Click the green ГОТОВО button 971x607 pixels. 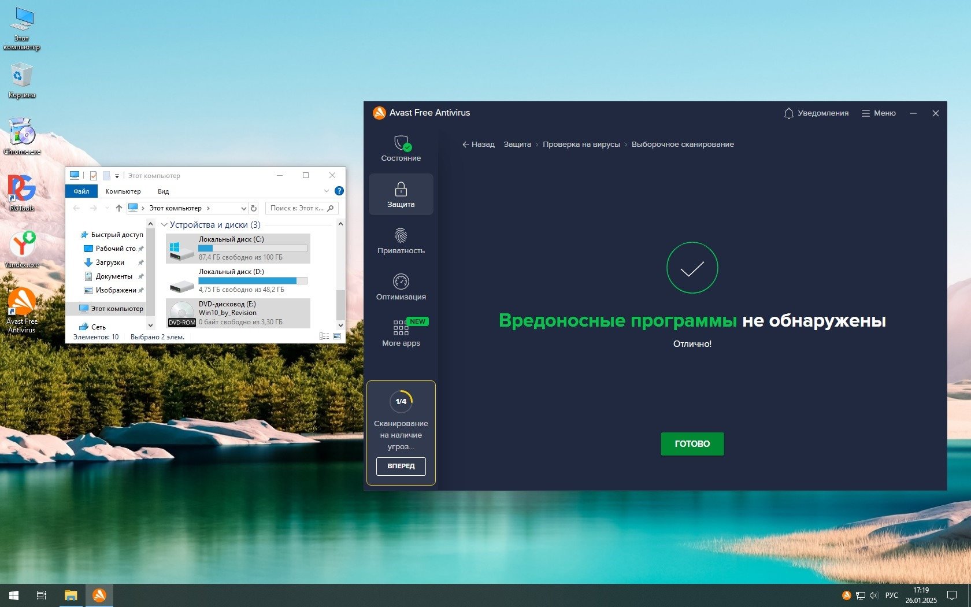pos(692,444)
